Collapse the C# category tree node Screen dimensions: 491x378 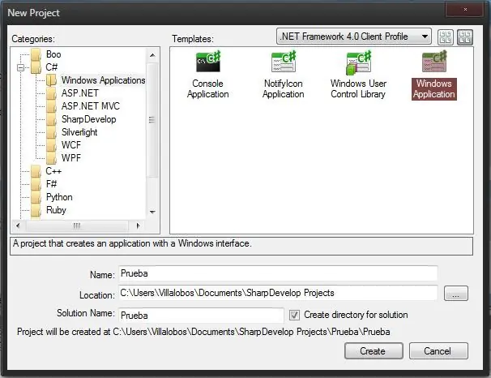pos(21,67)
